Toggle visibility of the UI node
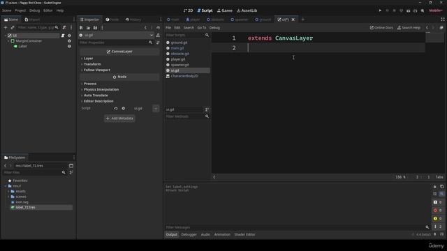This screenshot has width=447, height=251. tap(69, 36)
